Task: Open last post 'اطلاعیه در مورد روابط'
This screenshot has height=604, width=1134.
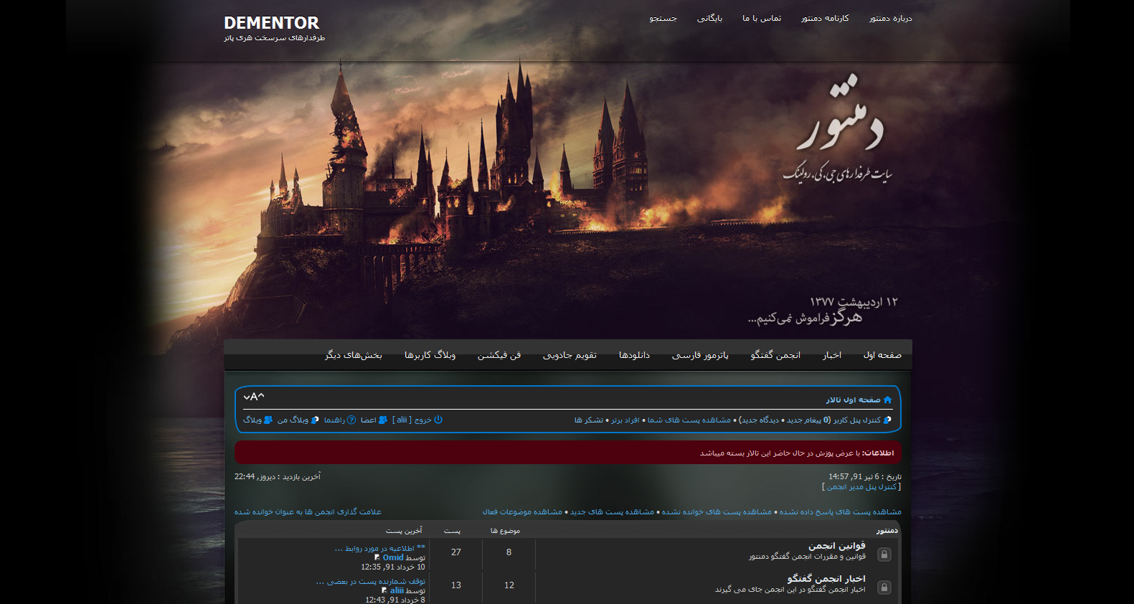Action: point(379,549)
